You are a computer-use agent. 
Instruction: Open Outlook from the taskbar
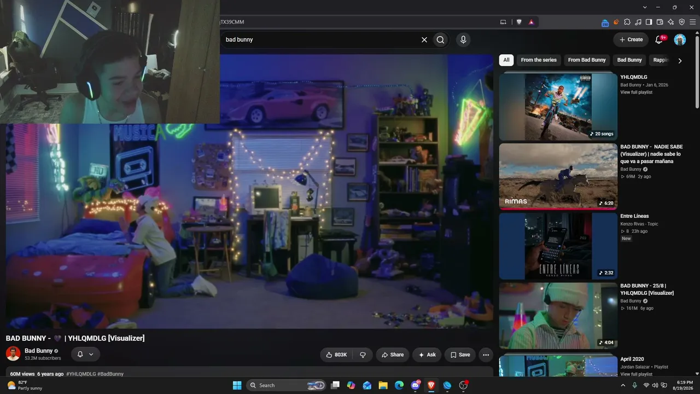point(367,385)
